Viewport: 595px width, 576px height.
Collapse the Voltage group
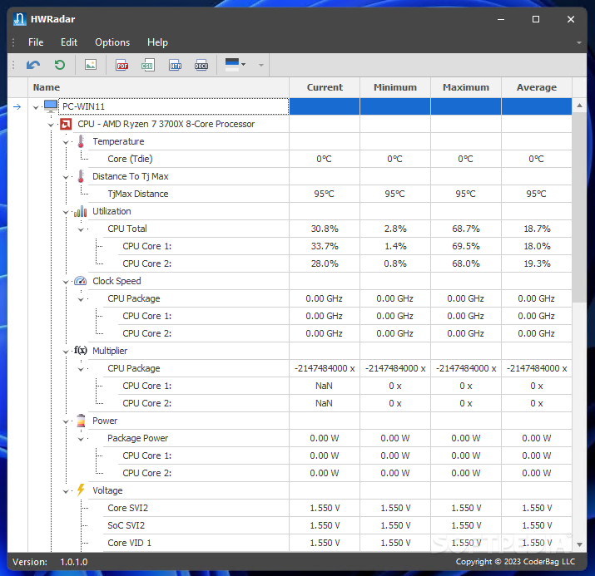[x=66, y=491]
